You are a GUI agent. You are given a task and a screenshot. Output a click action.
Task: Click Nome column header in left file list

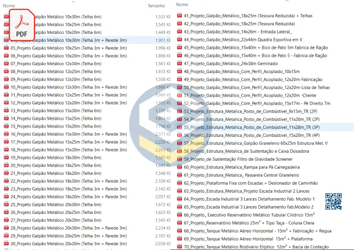click(x=9, y=6)
